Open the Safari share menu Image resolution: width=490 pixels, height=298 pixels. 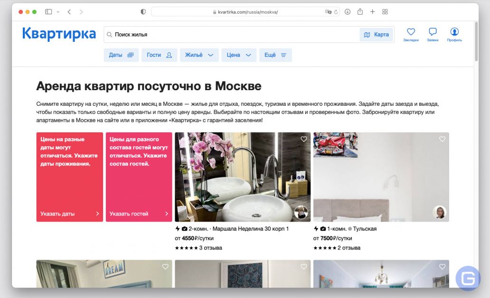pos(360,11)
